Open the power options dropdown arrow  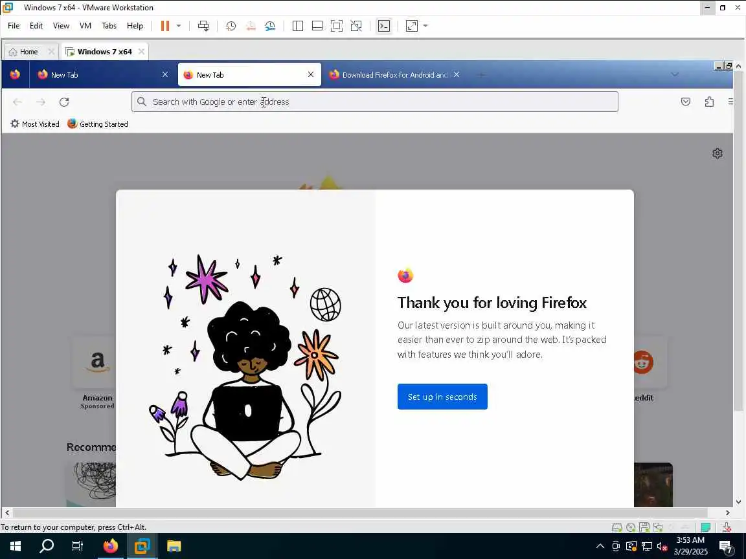pos(179,26)
